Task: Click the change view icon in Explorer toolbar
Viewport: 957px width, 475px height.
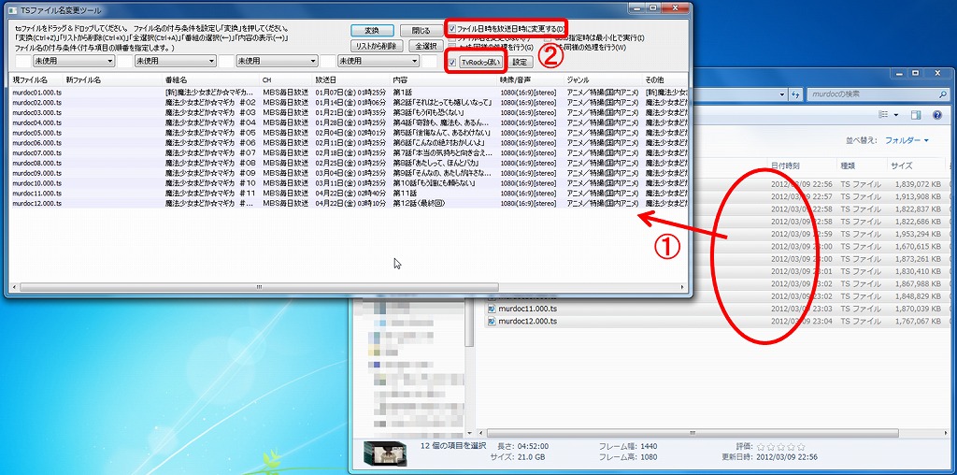Action: 883,115
